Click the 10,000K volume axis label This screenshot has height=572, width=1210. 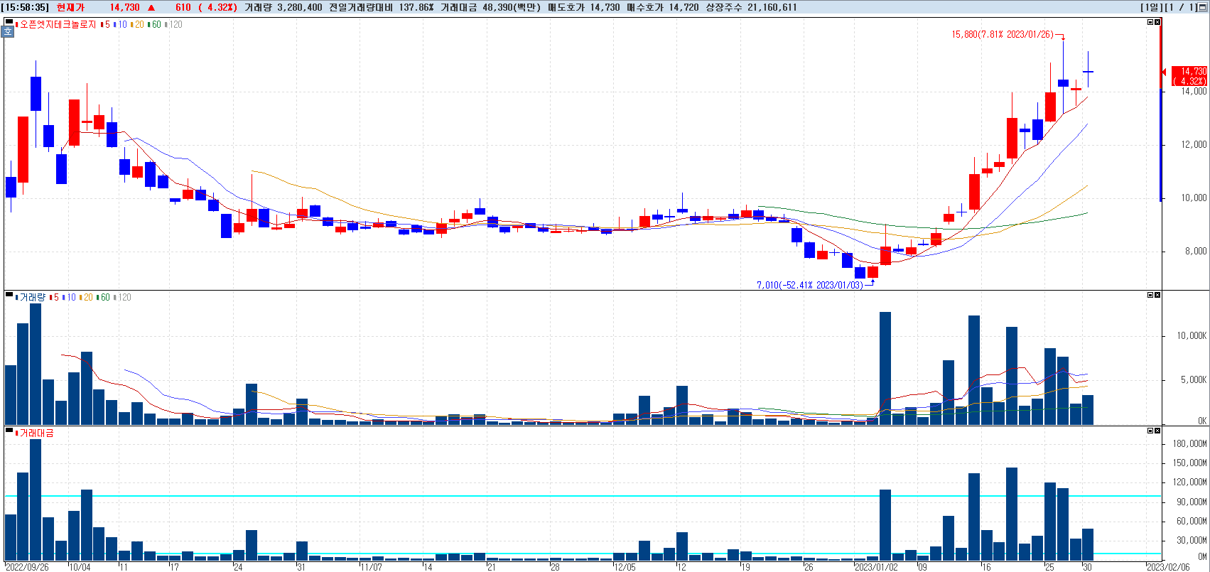pyautogui.click(x=1192, y=335)
